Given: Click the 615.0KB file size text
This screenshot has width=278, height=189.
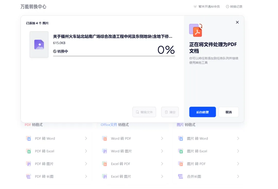Looking at the screenshot, I should pos(59,43).
